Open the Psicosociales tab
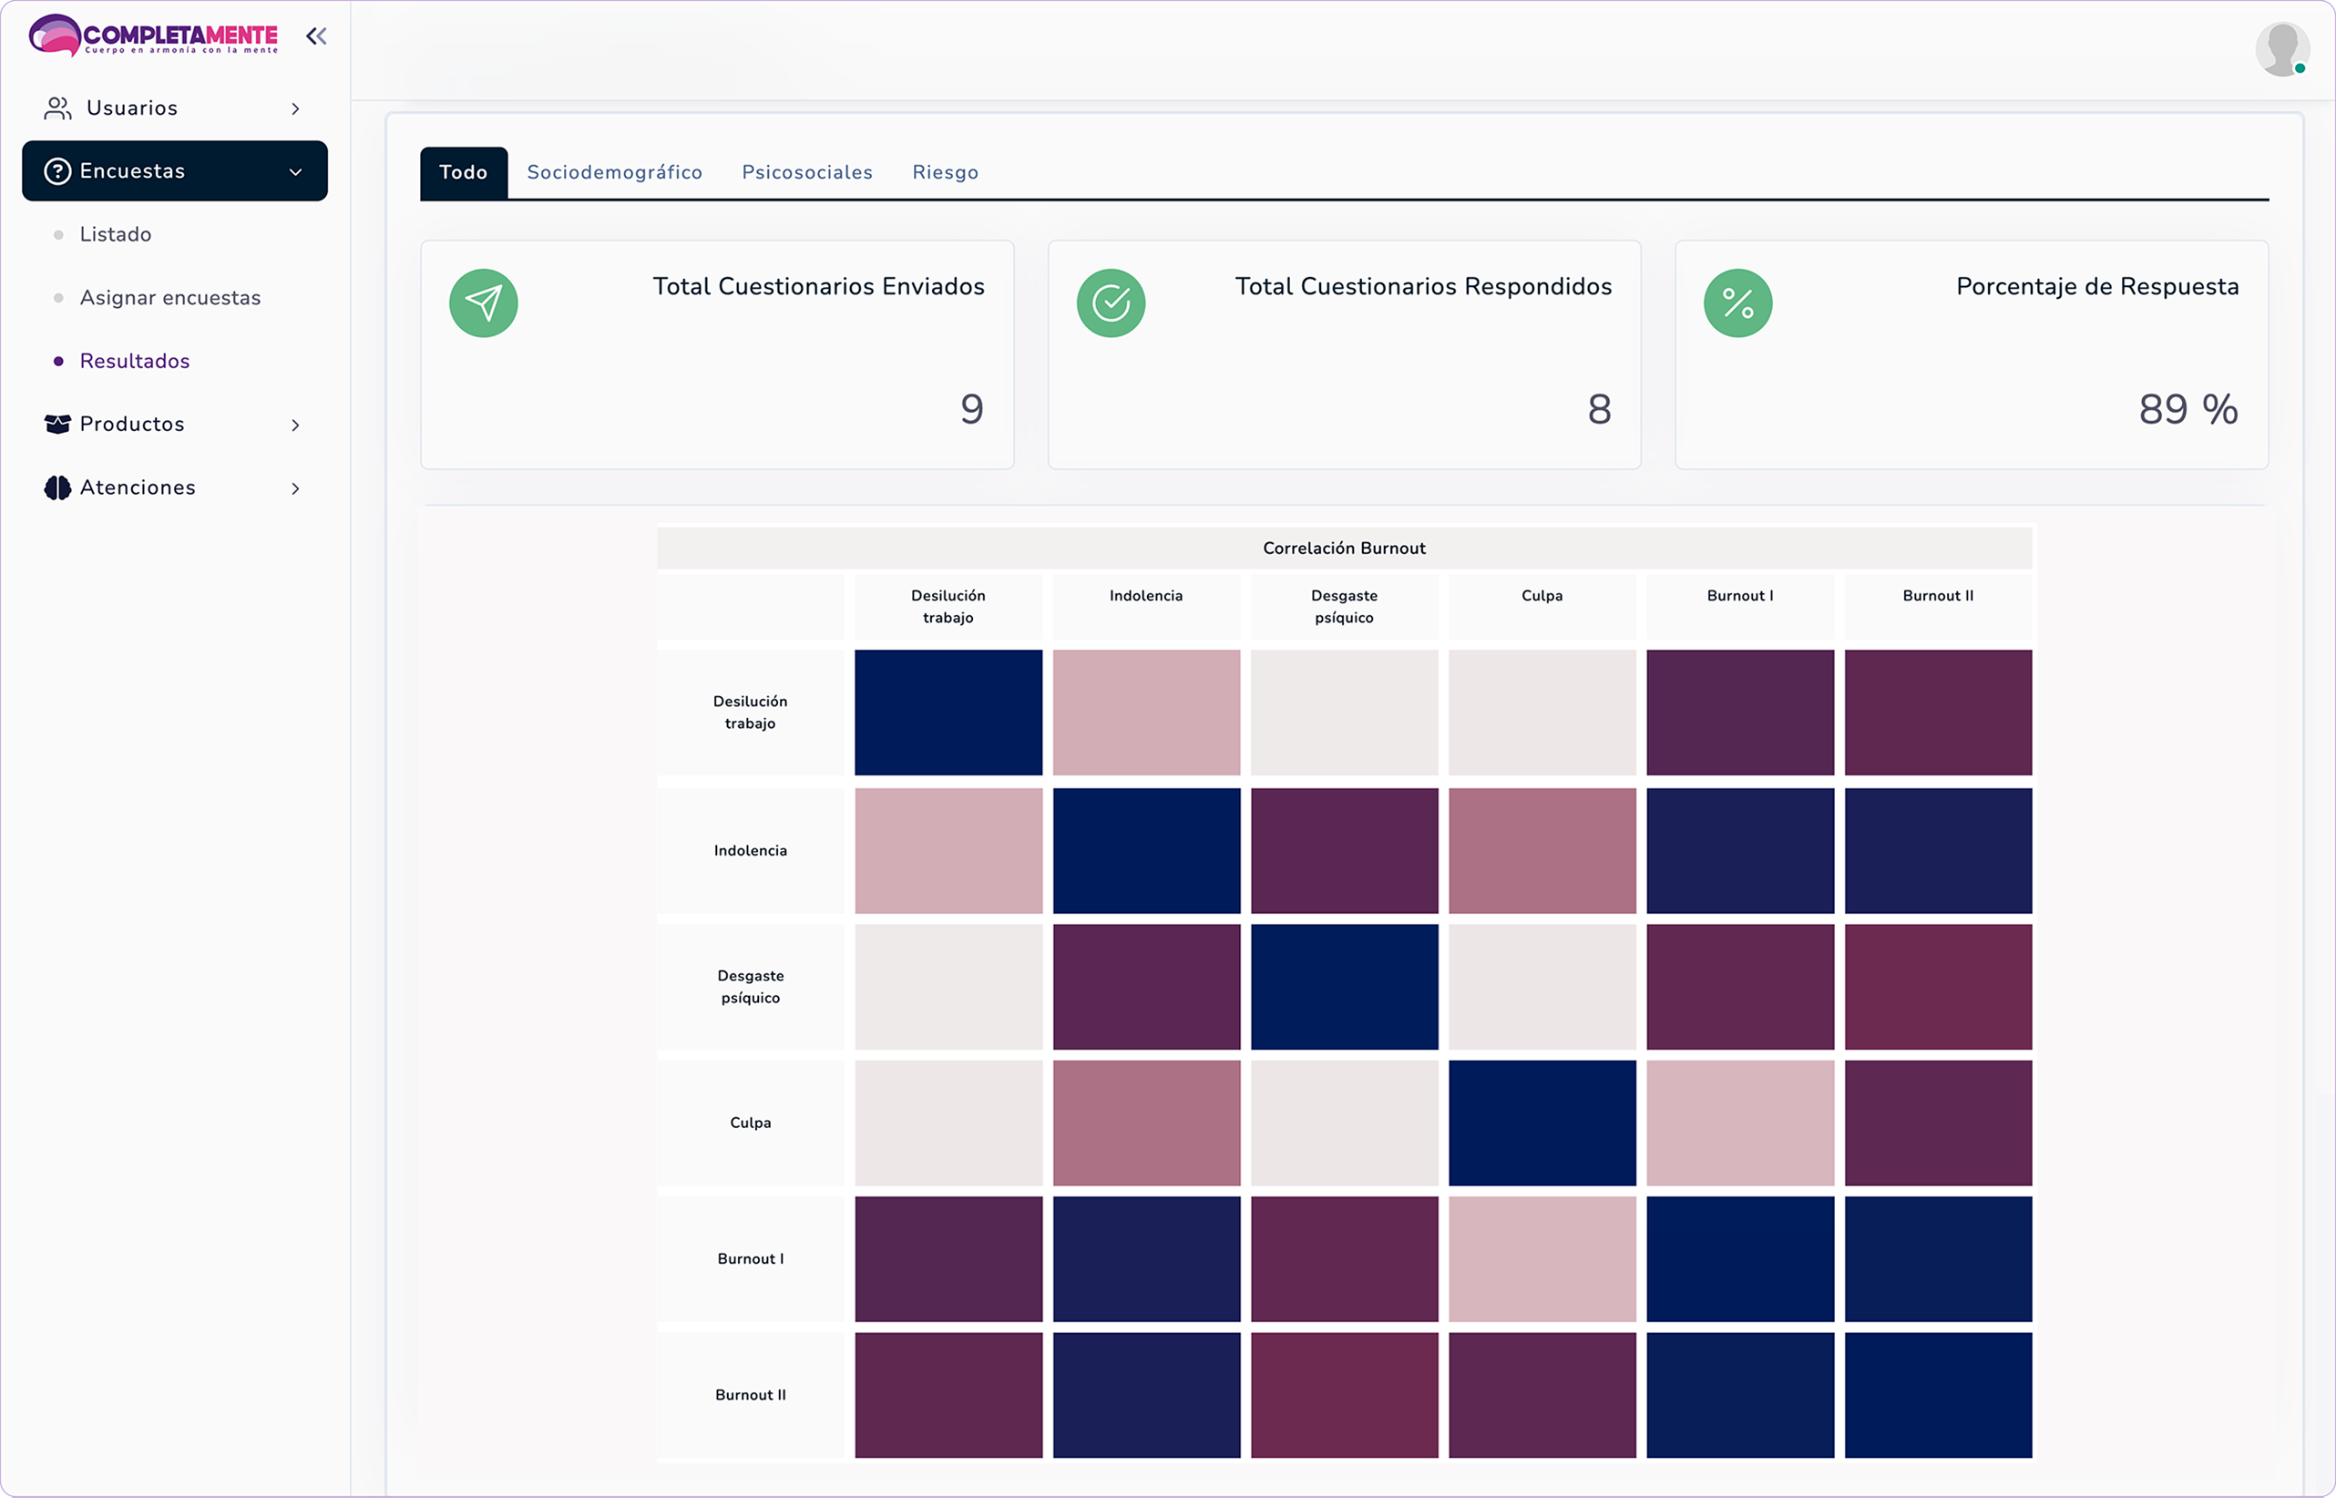This screenshot has width=2336, height=1498. click(807, 172)
